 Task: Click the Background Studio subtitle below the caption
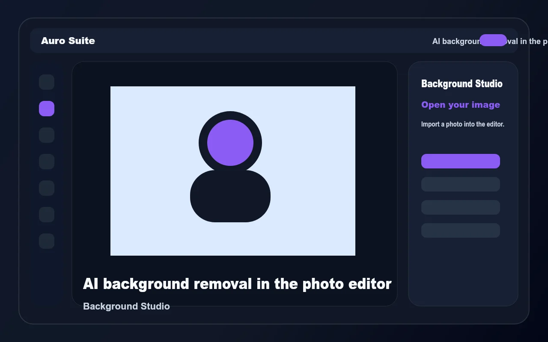[x=126, y=306]
